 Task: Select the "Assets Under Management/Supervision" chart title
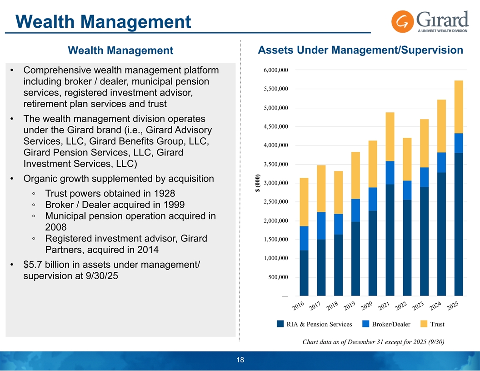click(x=360, y=50)
